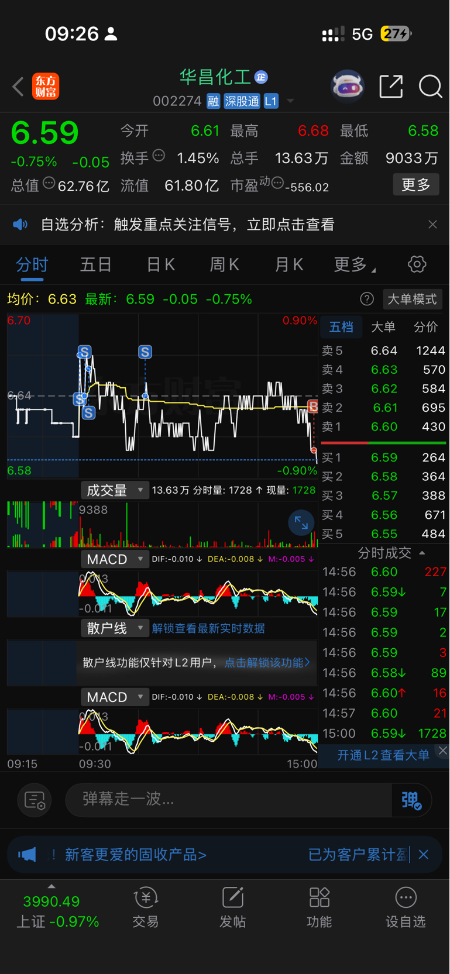This screenshot has height=974, width=450.
Task: Tap the fullscreen expand chart icon
Action: click(301, 523)
